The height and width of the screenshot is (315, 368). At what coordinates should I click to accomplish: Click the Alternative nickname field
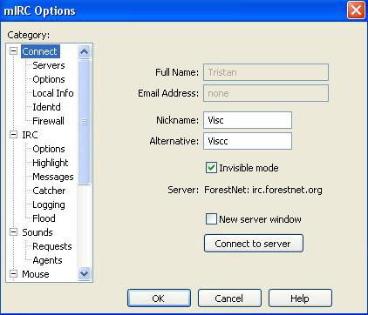pos(248,141)
